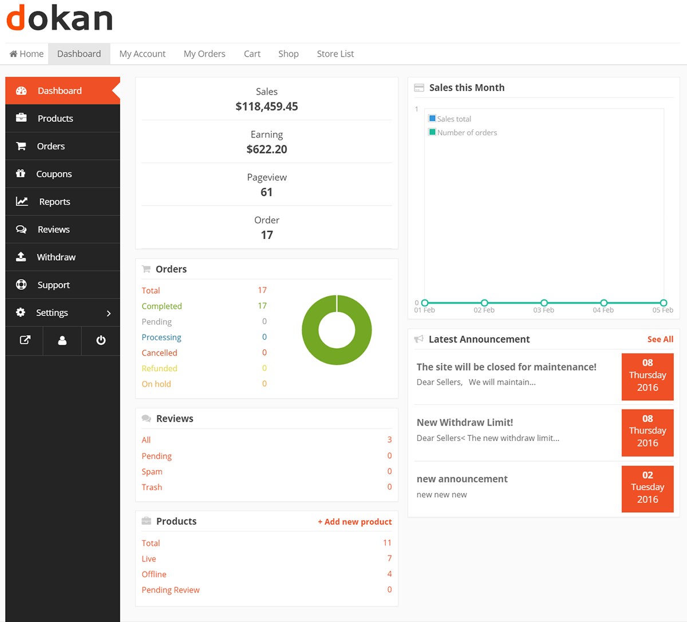Screen dimensions: 687x622
Task: Click the user profile icon in the sidebar
Action: point(62,340)
